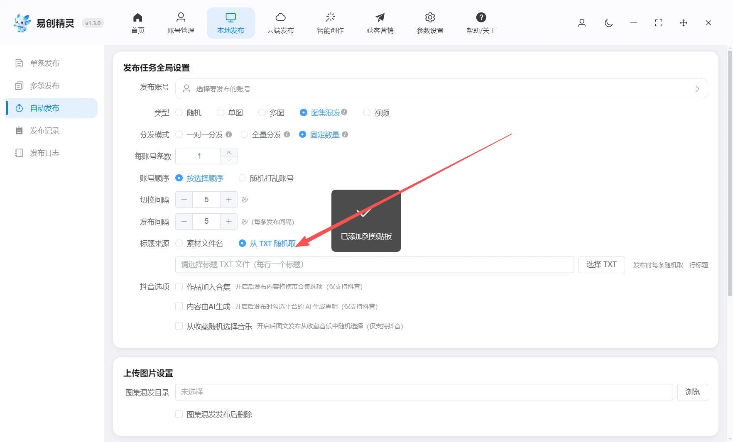The height and width of the screenshot is (442, 733).
Task: Select 单图 type radio
Action: (230, 113)
